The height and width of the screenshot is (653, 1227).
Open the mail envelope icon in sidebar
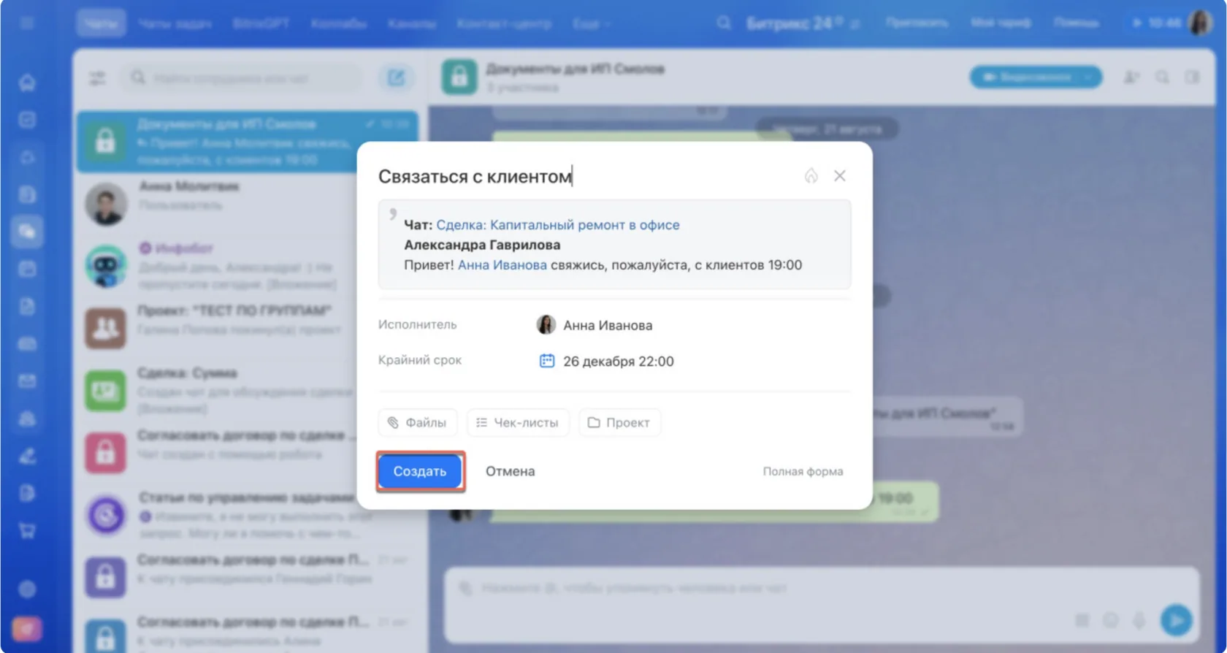[x=27, y=381]
